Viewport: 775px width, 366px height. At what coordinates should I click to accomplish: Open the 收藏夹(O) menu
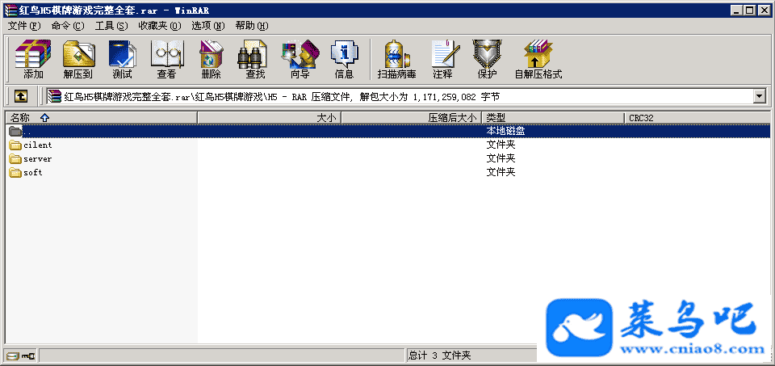click(x=160, y=26)
